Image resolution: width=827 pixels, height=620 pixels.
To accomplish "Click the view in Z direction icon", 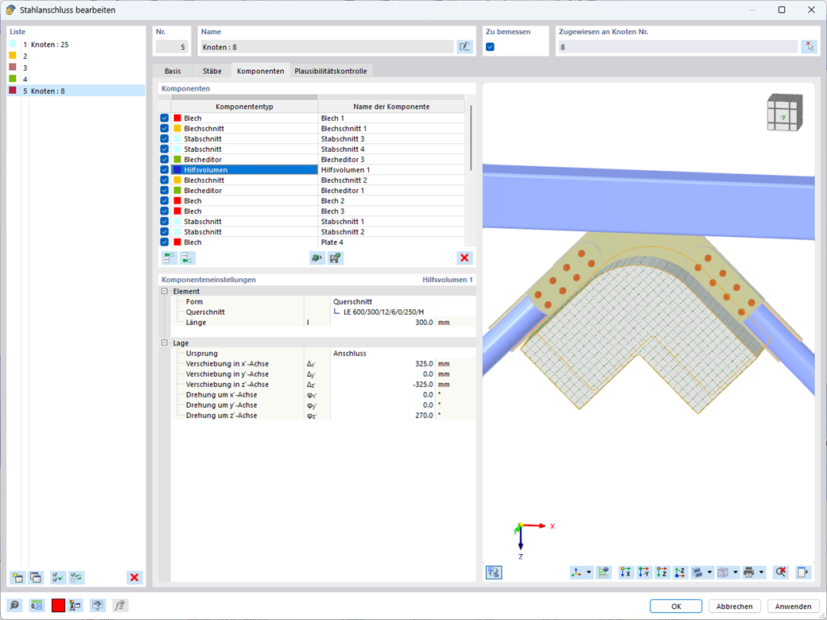I will tap(662, 572).
